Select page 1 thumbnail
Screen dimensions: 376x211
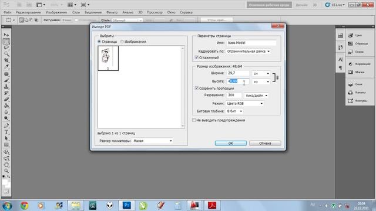[x=108, y=58]
